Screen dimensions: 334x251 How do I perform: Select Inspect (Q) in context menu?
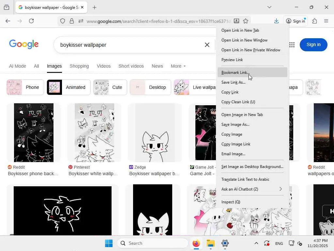252,202
